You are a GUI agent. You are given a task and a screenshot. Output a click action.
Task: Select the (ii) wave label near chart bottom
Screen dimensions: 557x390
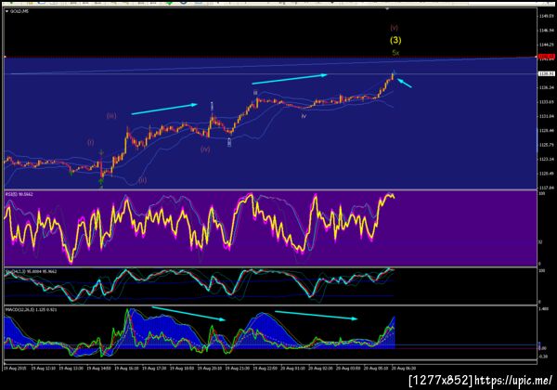[142, 180]
